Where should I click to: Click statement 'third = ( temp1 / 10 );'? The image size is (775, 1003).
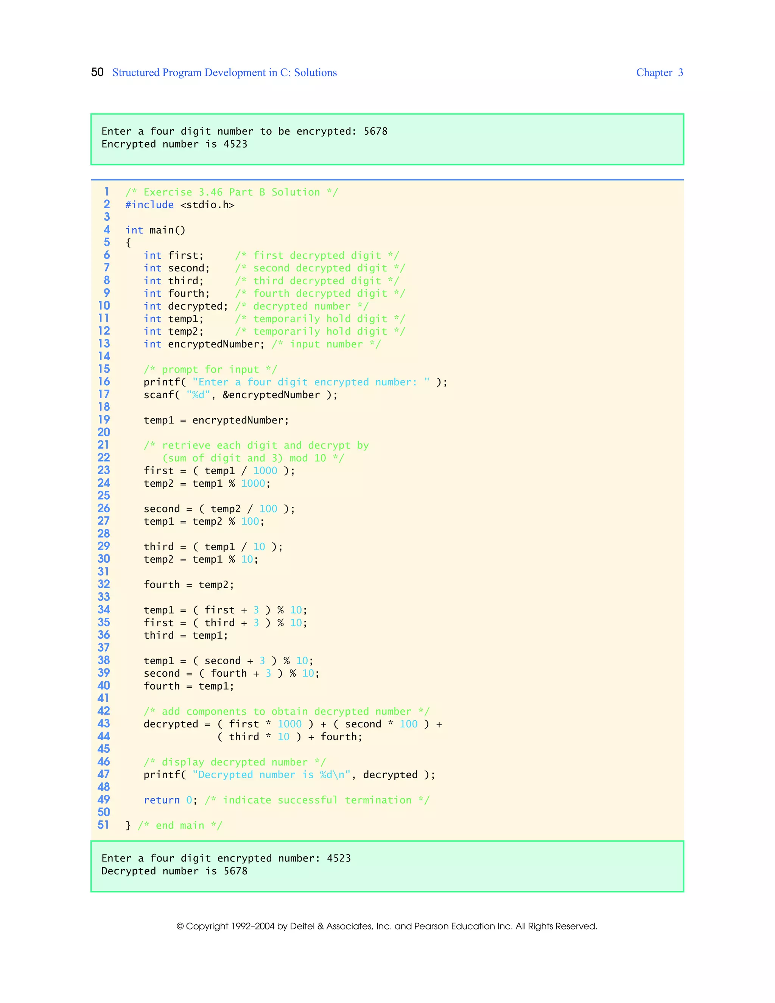(213, 547)
